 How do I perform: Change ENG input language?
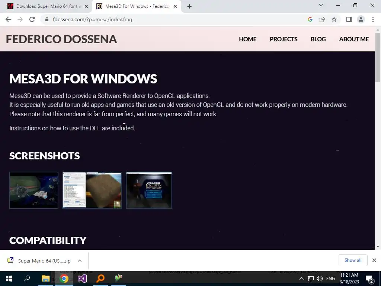click(x=330, y=279)
